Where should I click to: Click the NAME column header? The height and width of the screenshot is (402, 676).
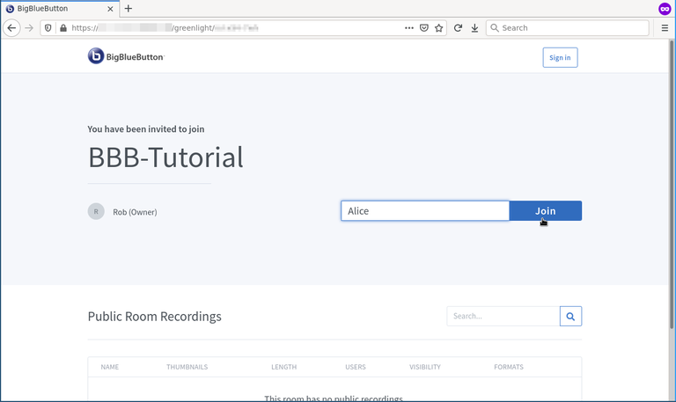109,367
